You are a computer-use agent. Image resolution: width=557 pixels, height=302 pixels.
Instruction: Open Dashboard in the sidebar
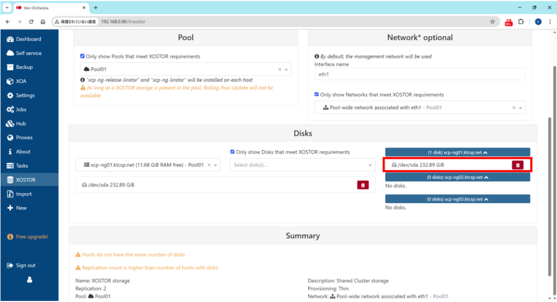coord(28,39)
